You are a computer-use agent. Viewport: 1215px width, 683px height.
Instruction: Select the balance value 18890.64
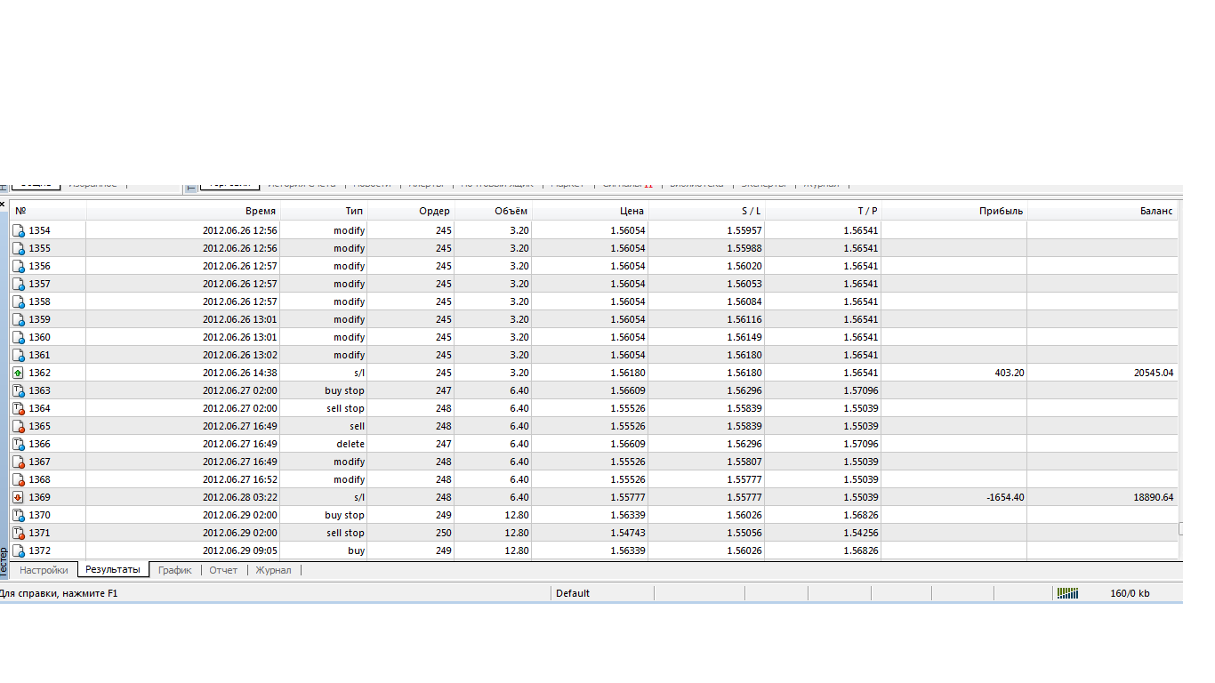tap(1154, 497)
